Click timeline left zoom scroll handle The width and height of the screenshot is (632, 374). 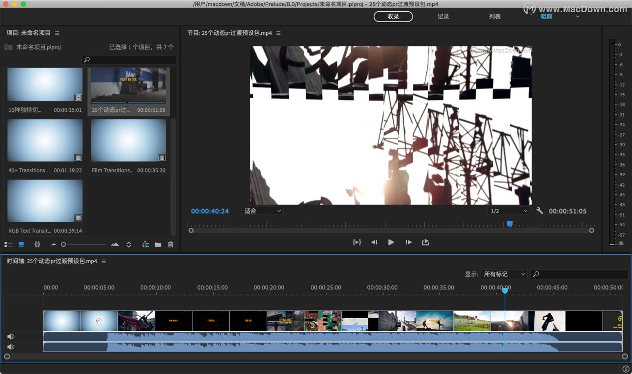tap(7, 357)
